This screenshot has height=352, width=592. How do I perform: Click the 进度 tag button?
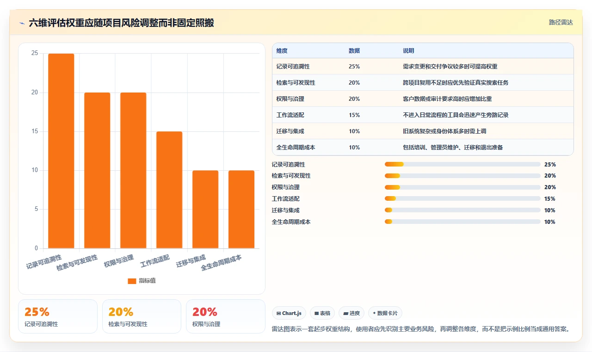pyautogui.click(x=351, y=313)
